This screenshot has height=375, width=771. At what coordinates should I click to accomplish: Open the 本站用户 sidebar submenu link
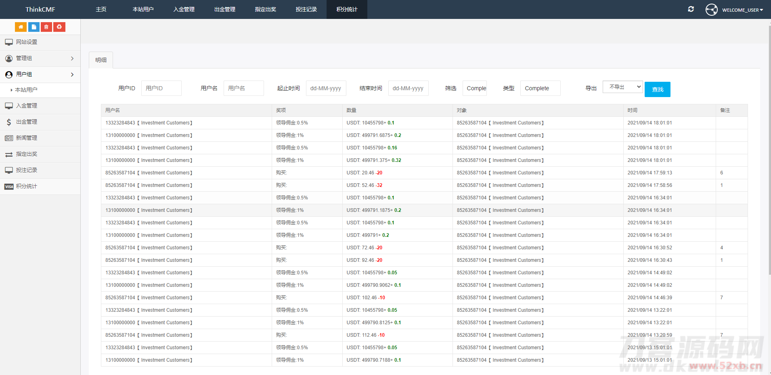pyautogui.click(x=26, y=90)
